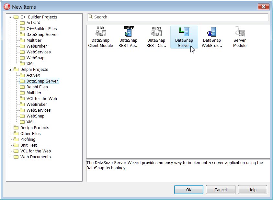273x200 pixels.
Task: Focus the Search input field
Action: [178, 17]
